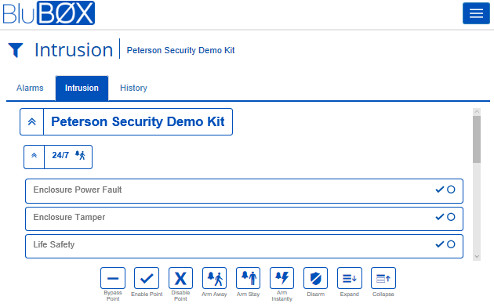
Task: Click the scrollbar down arrow
Action: [x=477, y=257]
